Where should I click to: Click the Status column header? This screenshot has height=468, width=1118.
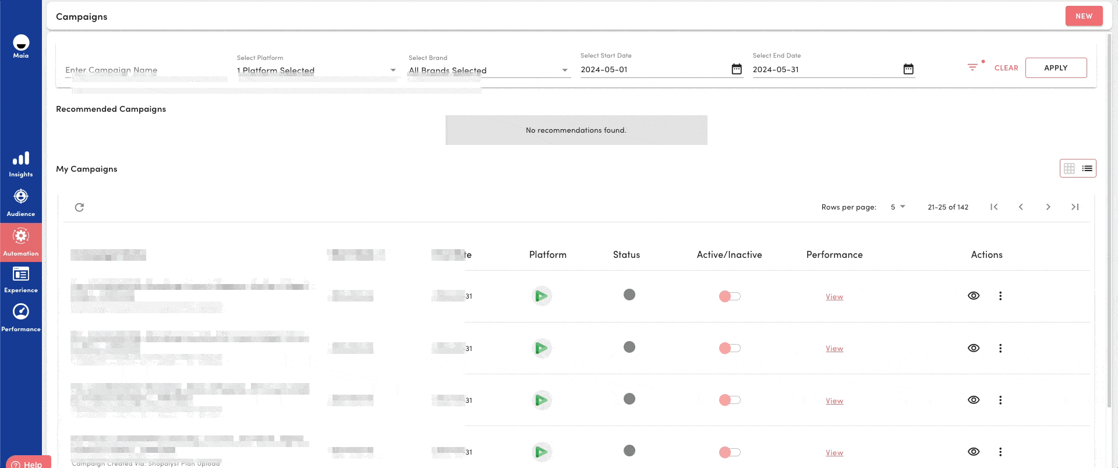point(627,255)
